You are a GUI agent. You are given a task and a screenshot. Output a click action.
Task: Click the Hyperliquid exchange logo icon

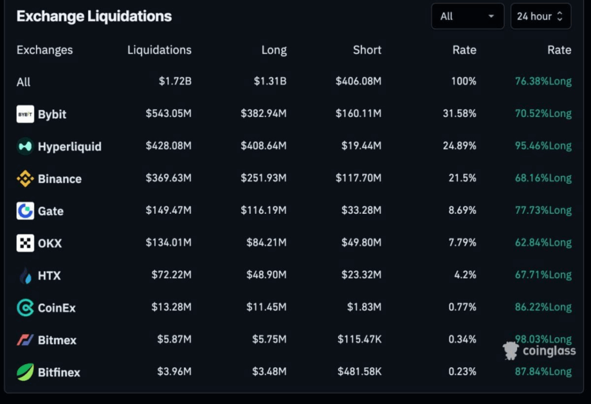click(x=25, y=146)
